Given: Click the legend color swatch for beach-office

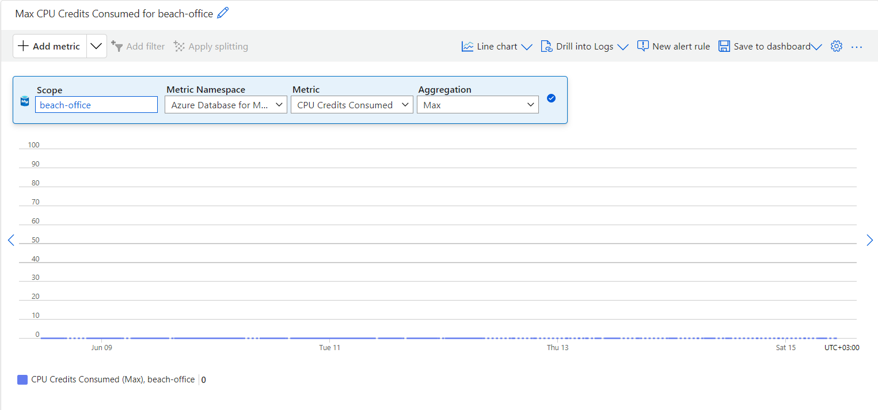Looking at the screenshot, I should 22,379.
